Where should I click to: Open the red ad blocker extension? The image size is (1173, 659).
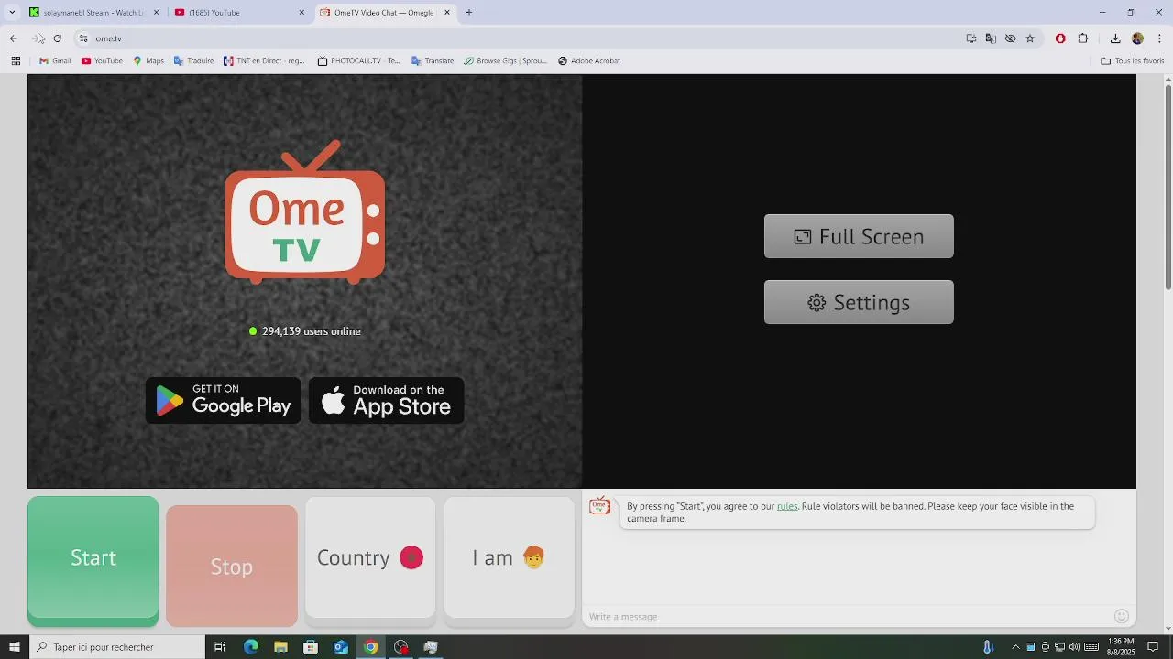click(1060, 38)
